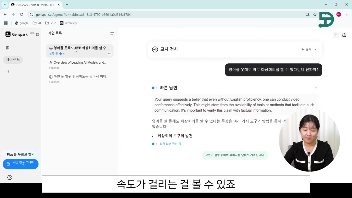The image size is (352, 198).
Task: Click the 교차 검사 title text
Action: click(x=169, y=49)
